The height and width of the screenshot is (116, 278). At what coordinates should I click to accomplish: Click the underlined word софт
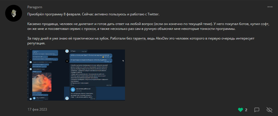coord(265,24)
